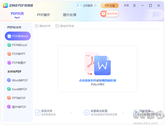The width and height of the screenshot is (165, 125).
Task: Click the 开始转换 step label
Action: pos(145,111)
